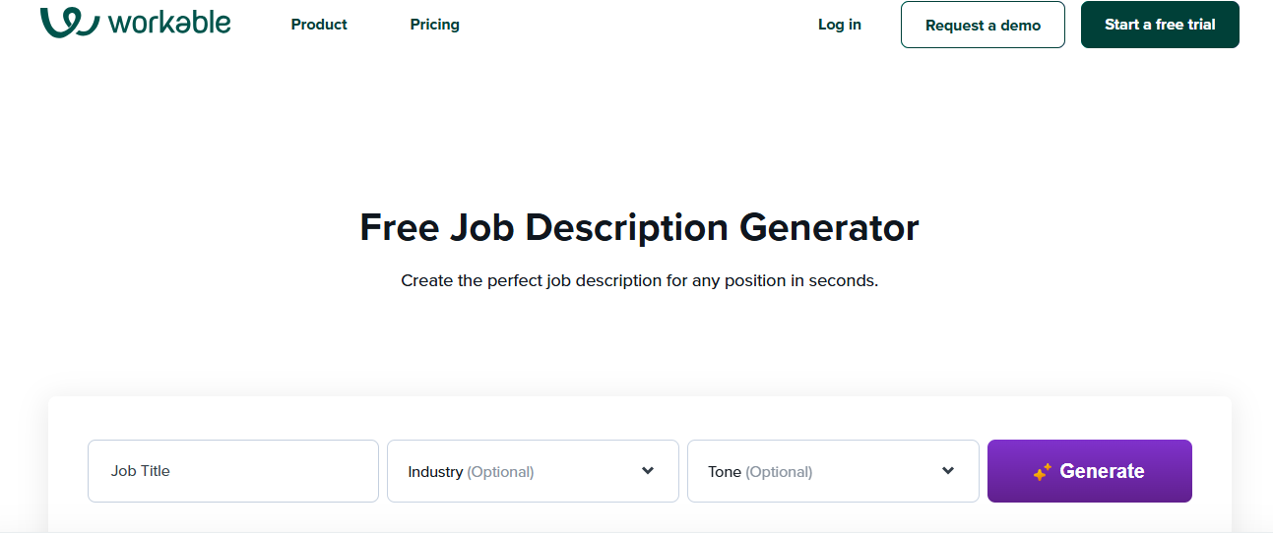Click the Tone label text
The width and height of the screenshot is (1273, 535).
[x=725, y=472]
